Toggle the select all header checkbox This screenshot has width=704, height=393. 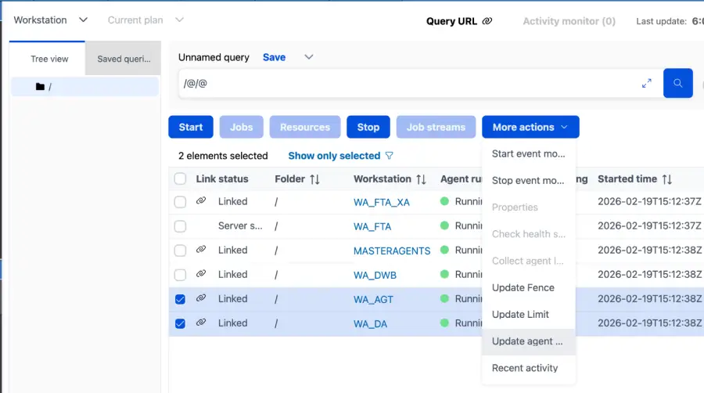[180, 179]
